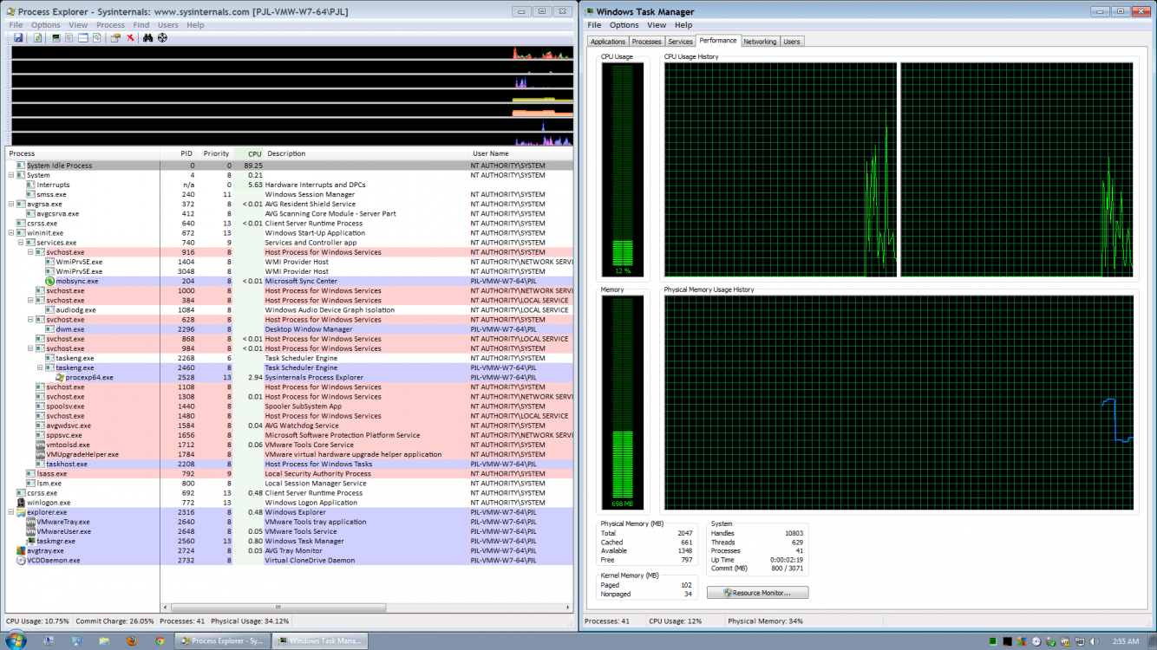Select the lsass.exe process row
This screenshot has height=650, width=1157.
[x=290, y=473]
